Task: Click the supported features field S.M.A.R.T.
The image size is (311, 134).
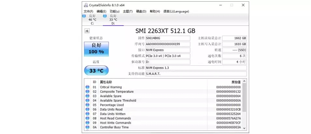Action: pyautogui.click(x=196, y=74)
